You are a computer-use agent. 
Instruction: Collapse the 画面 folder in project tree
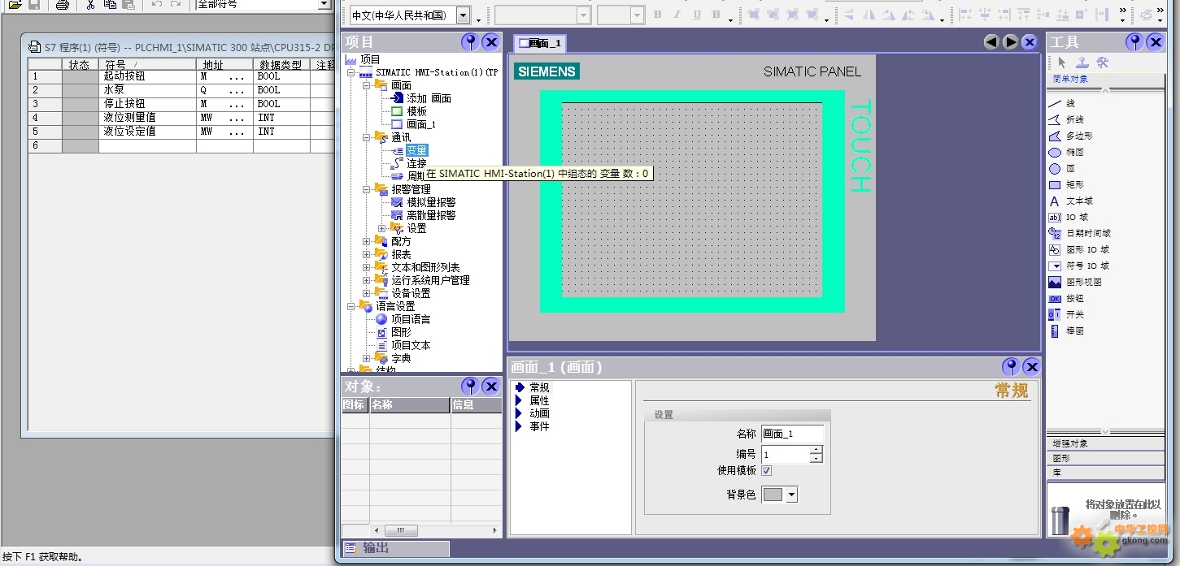366,85
